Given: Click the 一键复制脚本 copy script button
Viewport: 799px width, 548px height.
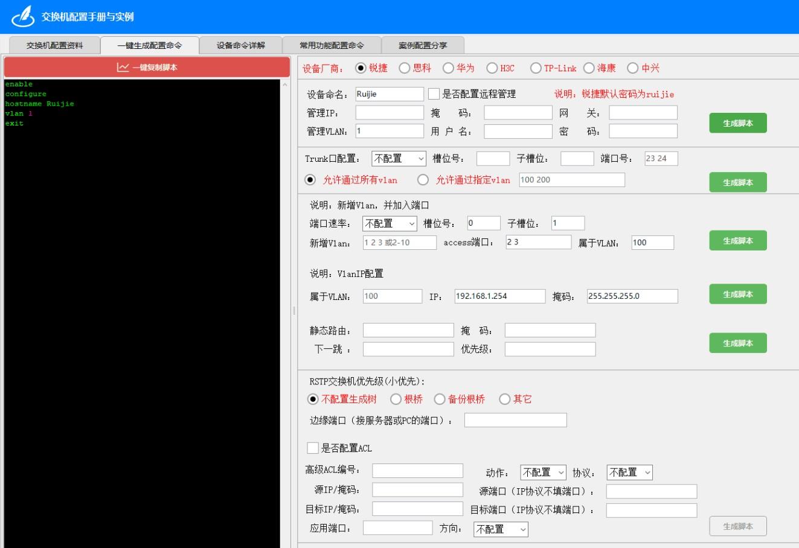Looking at the screenshot, I should point(147,68).
